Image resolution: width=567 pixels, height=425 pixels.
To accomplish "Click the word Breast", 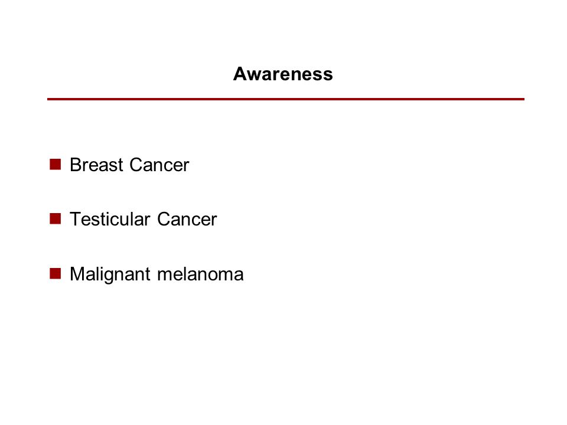I will click(96, 165).
